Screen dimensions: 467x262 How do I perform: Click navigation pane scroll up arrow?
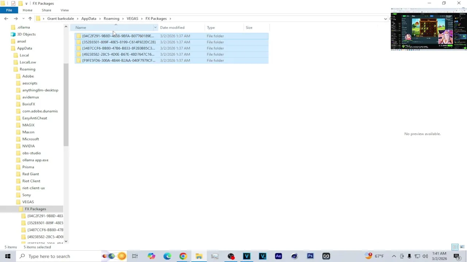[x=66, y=27]
